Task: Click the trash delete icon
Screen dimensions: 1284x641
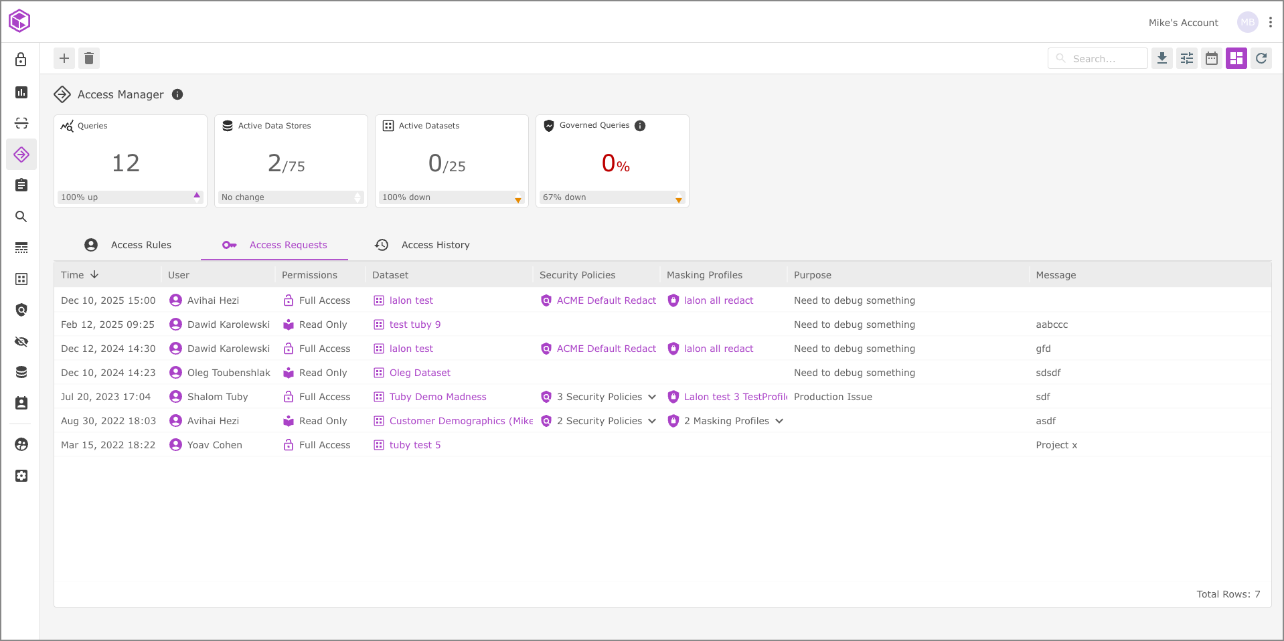Action: coord(89,58)
